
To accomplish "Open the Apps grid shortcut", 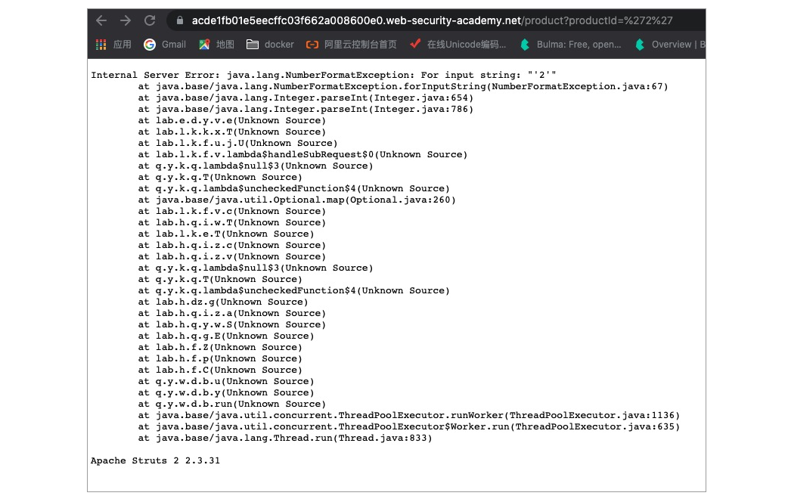I will pos(113,45).
